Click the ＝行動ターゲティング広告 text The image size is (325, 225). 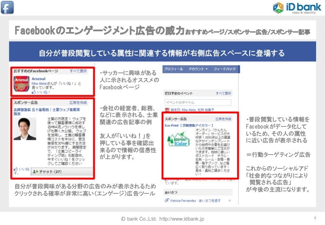pos(278,154)
